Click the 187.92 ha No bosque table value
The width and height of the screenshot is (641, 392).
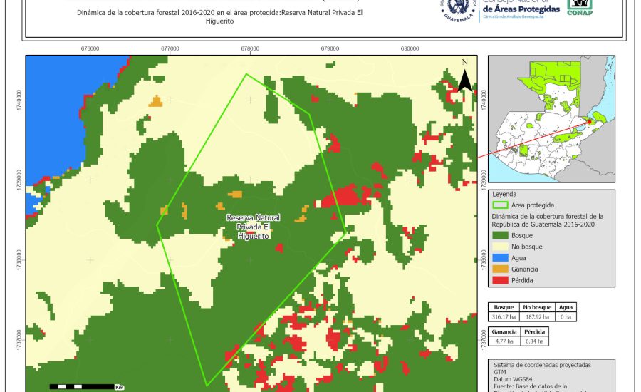(536, 316)
